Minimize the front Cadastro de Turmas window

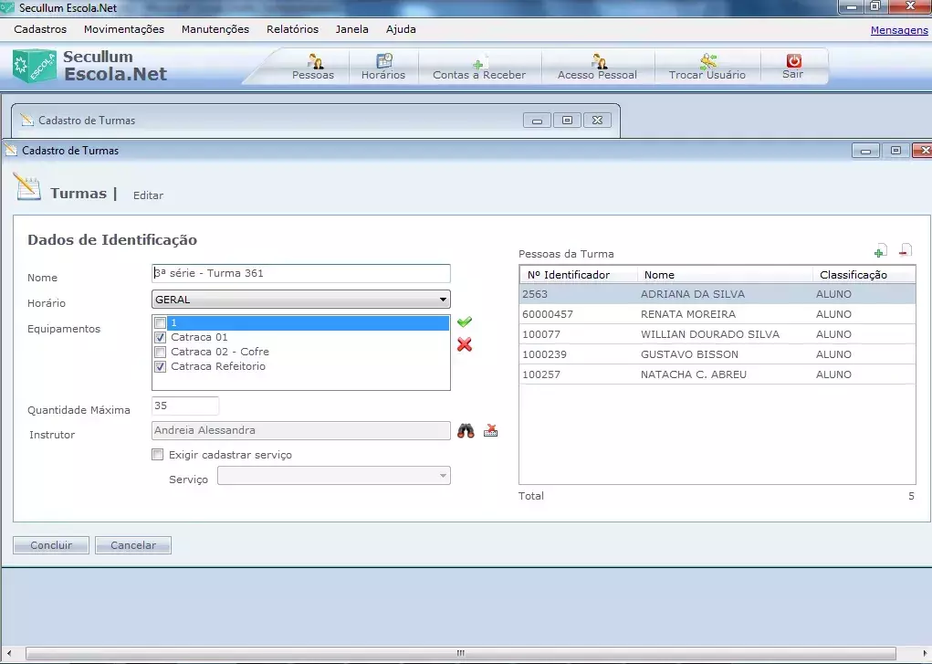click(865, 151)
